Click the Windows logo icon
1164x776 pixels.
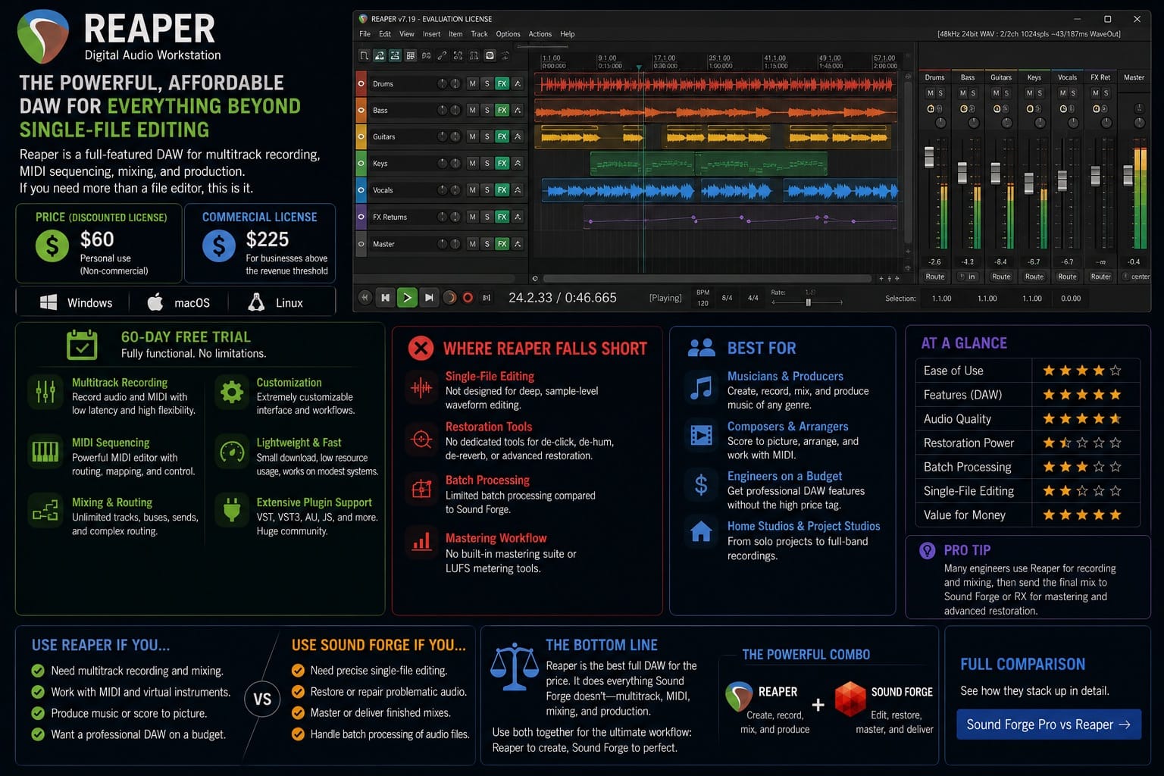tap(48, 302)
